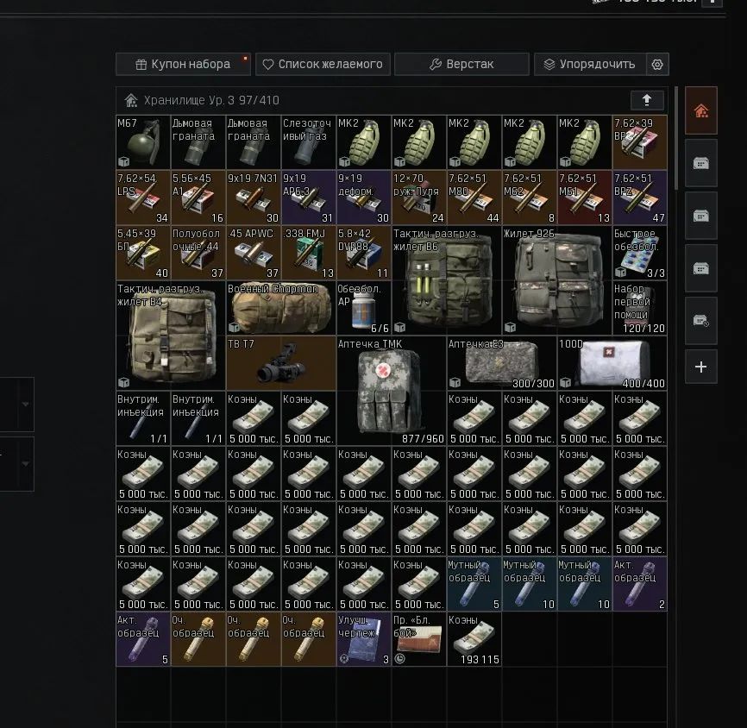Image resolution: width=747 pixels, height=728 pixels.
Task: Open the Верстак workbench
Action: pyautogui.click(x=461, y=65)
